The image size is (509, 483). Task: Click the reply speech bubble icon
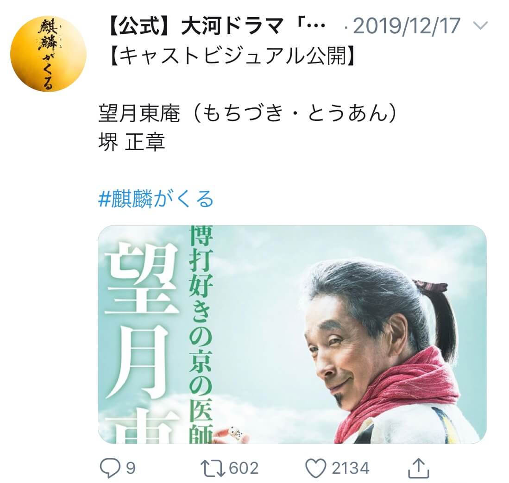(x=109, y=468)
